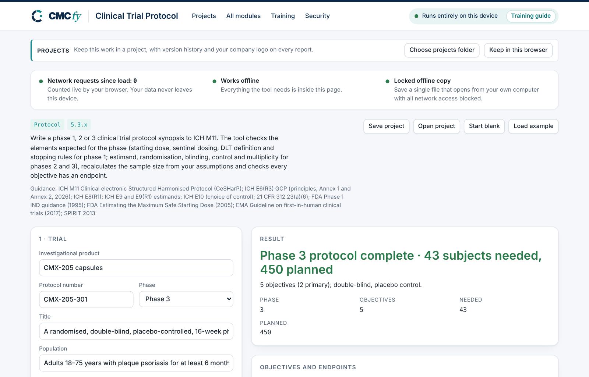Viewport: 589px width, 377px height.
Task: Click into the Title field
Action: point(136,331)
